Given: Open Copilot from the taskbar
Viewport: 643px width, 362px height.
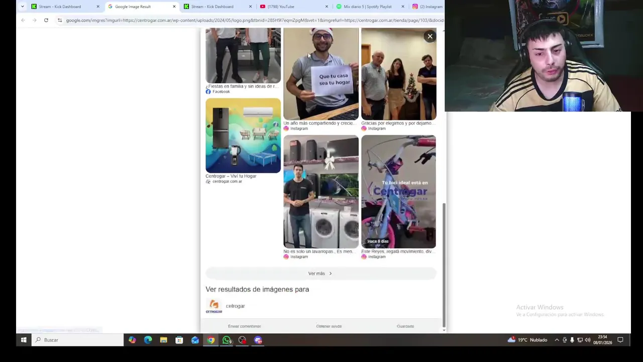Looking at the screenshot, I should pyautogui.click(x=132, y=340).
